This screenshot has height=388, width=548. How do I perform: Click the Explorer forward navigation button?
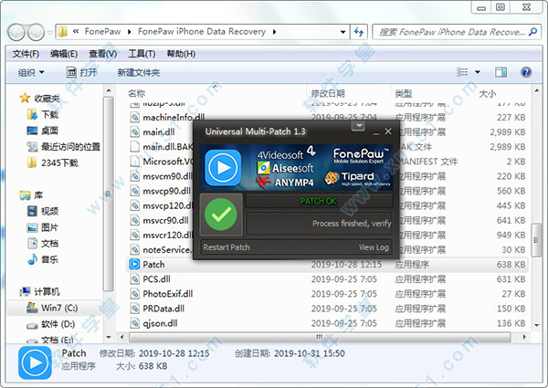click(36, 33)
